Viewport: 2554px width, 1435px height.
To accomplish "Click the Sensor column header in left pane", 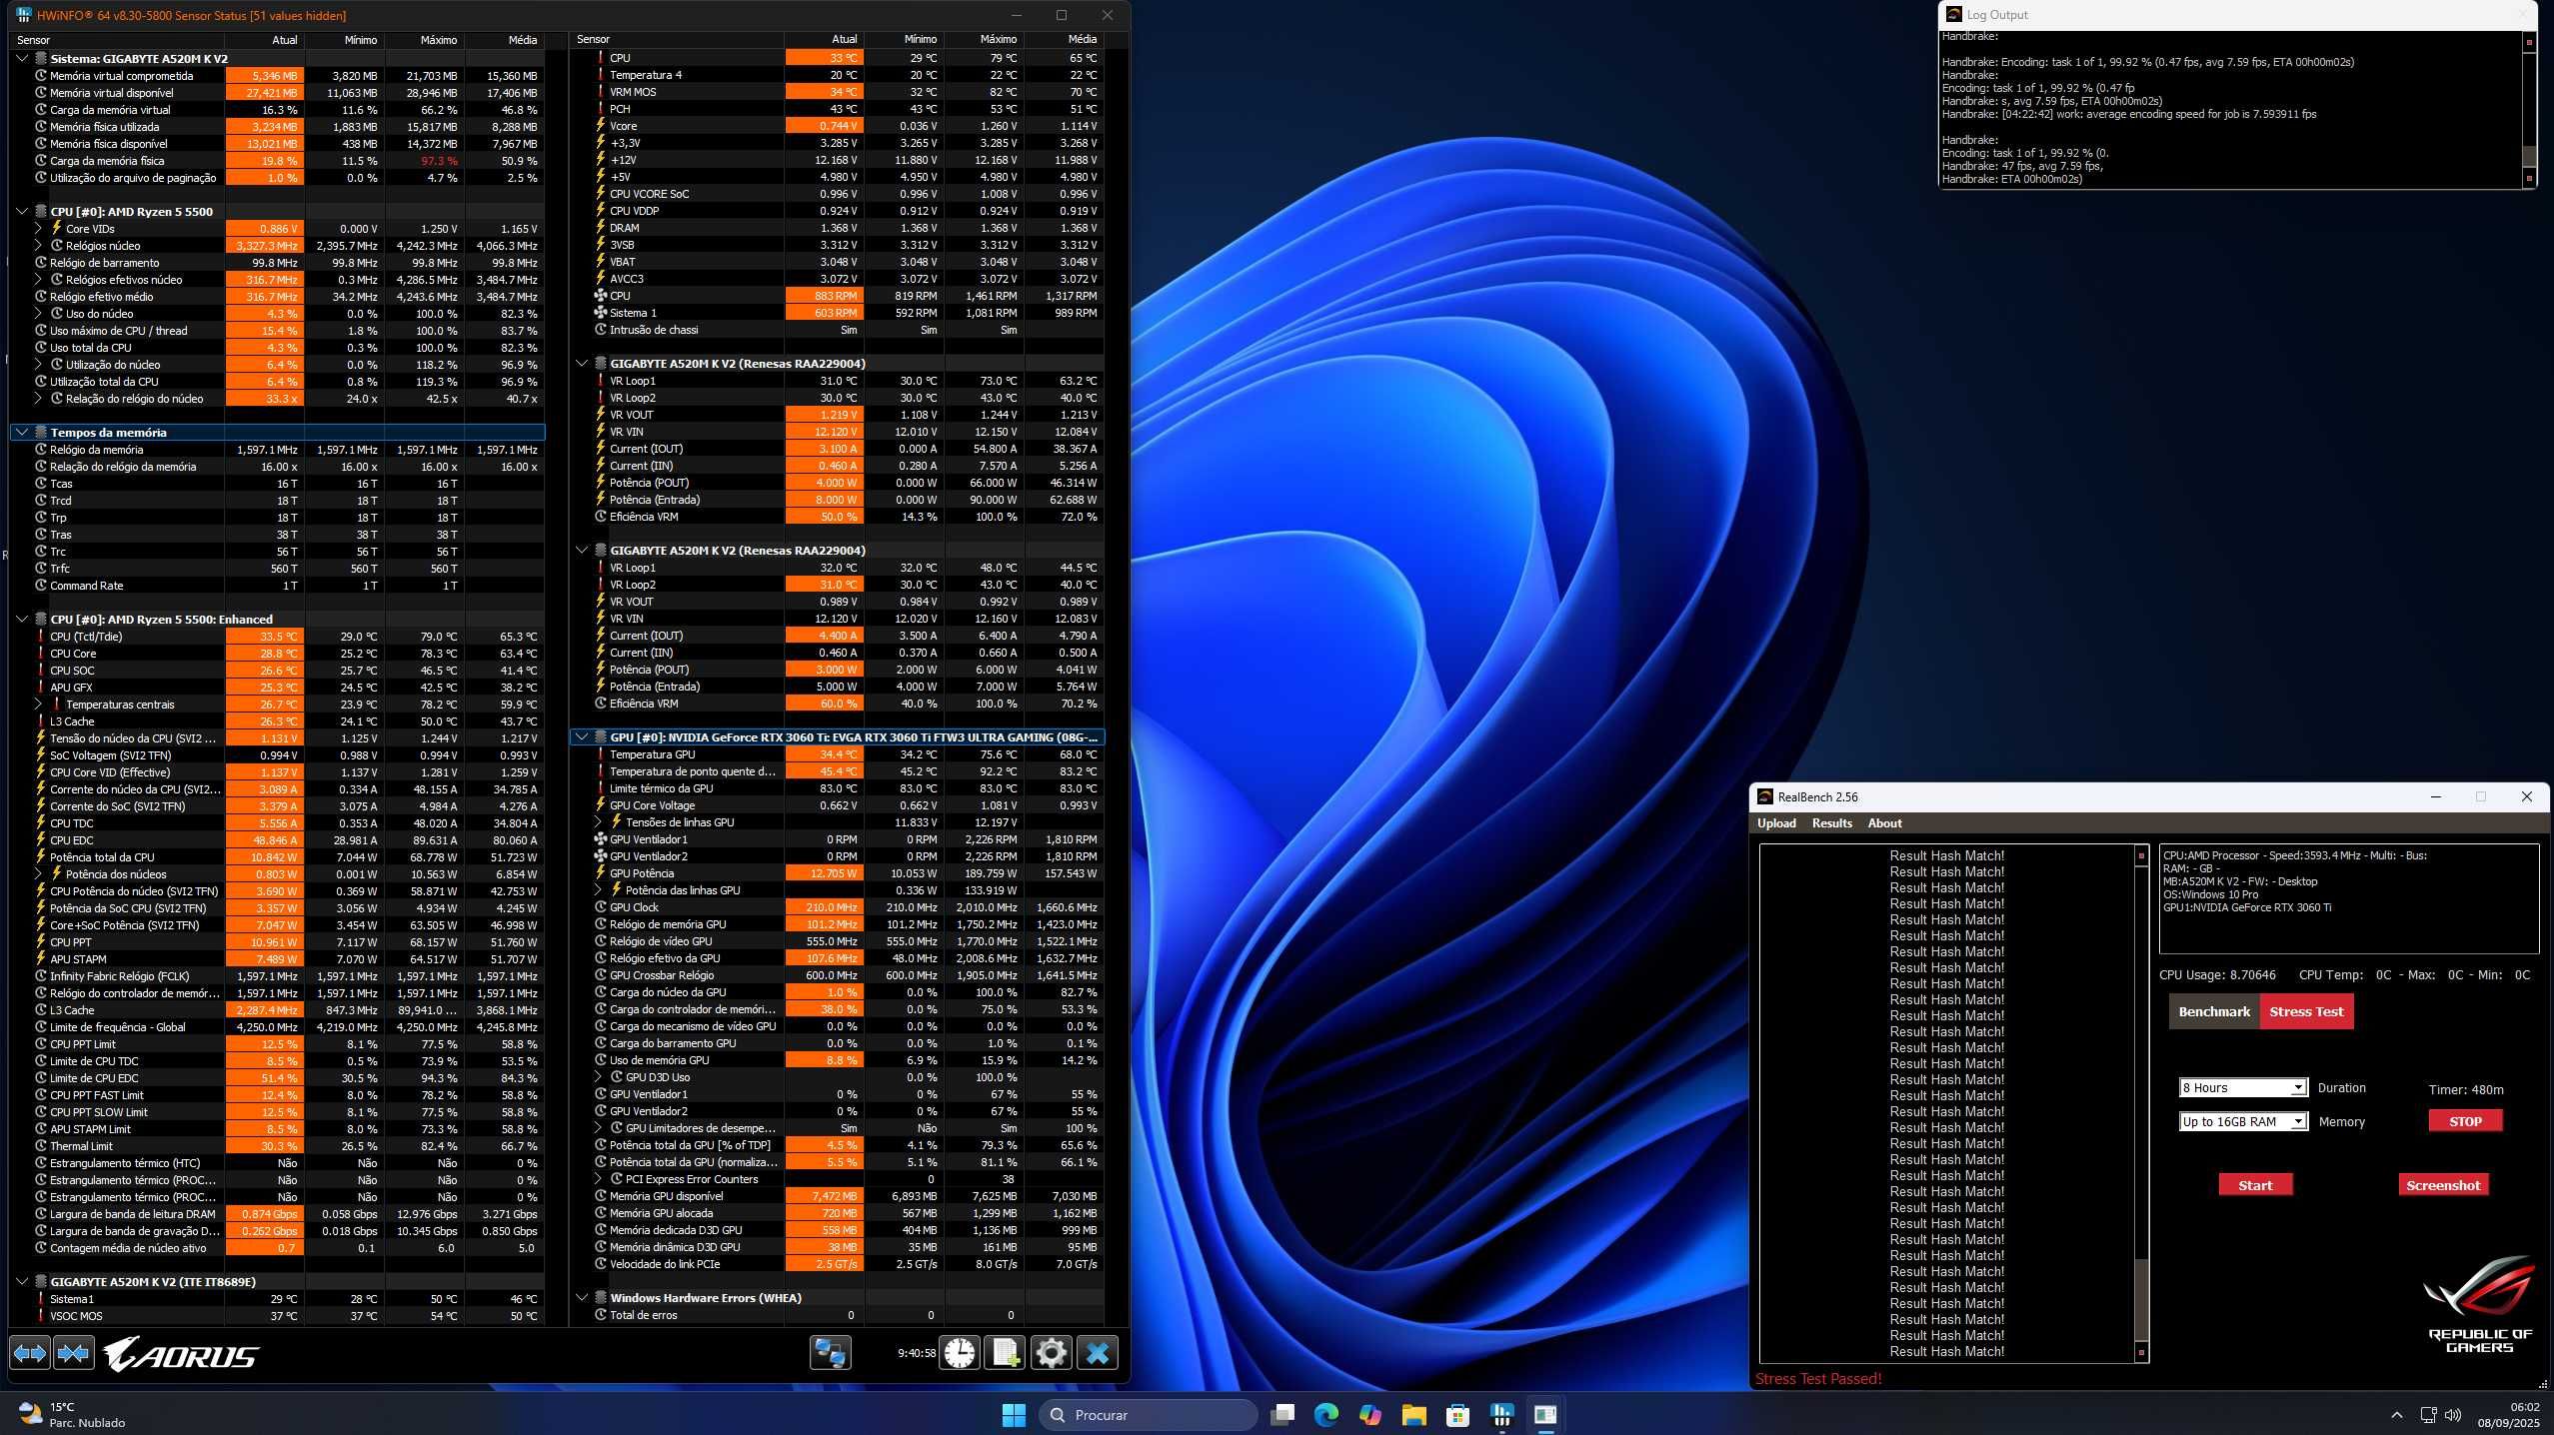I will click(118, 40).
